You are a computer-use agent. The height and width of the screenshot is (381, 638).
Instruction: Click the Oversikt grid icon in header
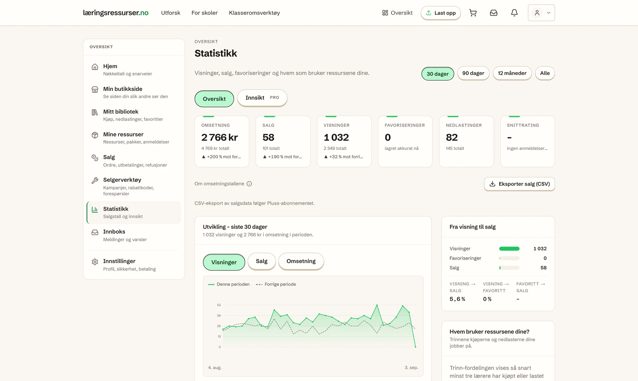coord(385,13)
